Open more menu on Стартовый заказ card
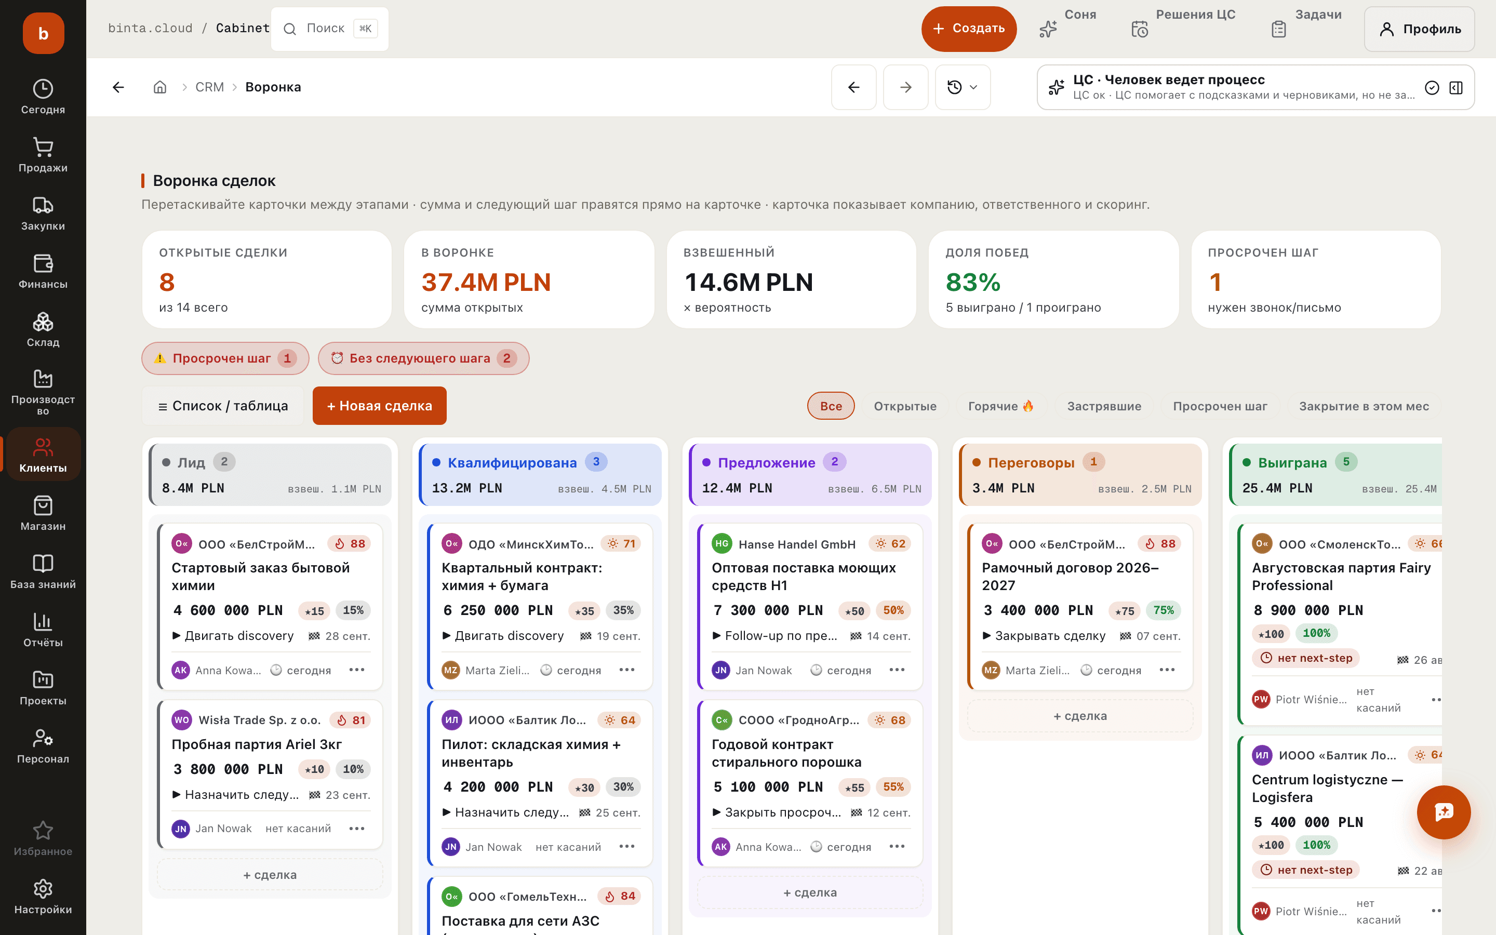Viewport: 1496px width, 935px height. point(357,670)
